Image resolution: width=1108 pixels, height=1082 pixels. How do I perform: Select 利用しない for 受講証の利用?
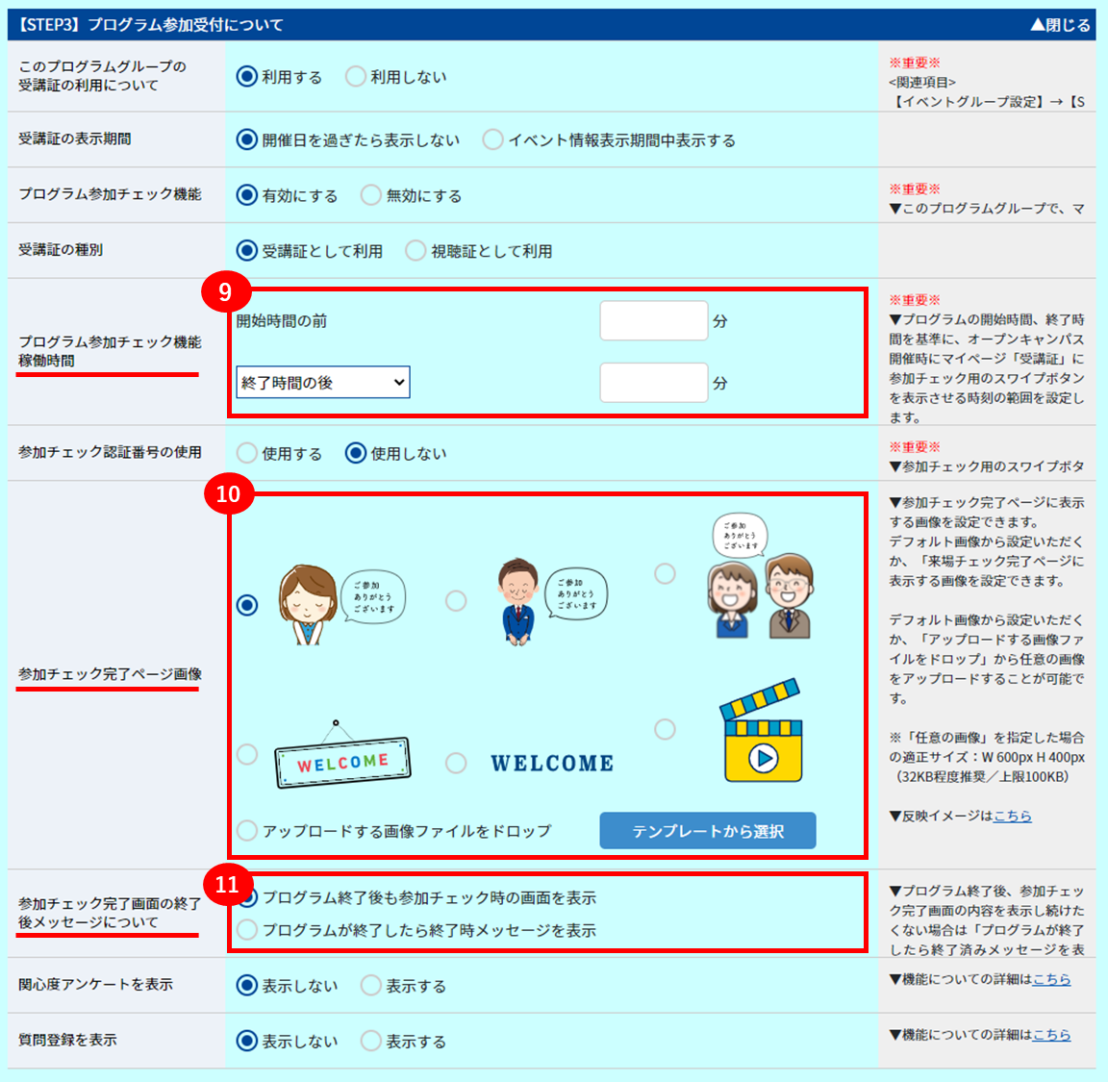point(356,76)
